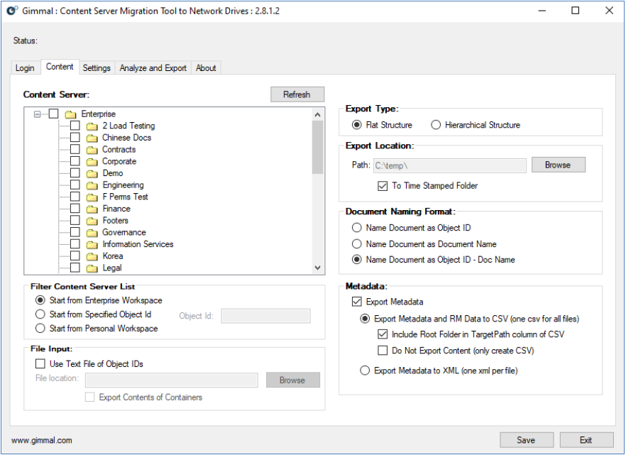The width and height of the screenshot is (626, 455).
Task: Select Hierarchical Structure export type
Action: click(x=436, y=125)
